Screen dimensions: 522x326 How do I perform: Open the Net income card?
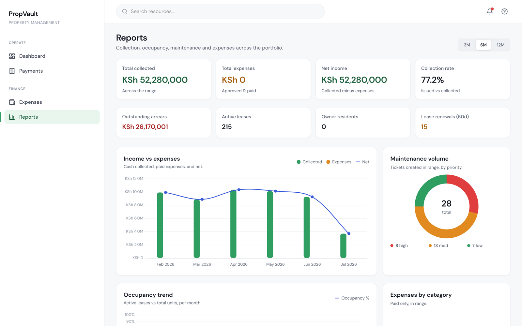(x=363, y=79)
